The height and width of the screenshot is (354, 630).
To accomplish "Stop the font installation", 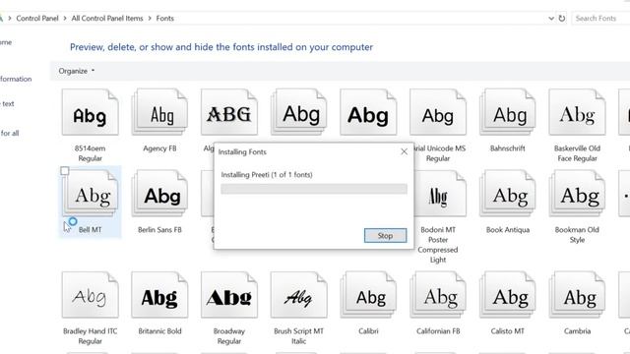I will (385, 236).
